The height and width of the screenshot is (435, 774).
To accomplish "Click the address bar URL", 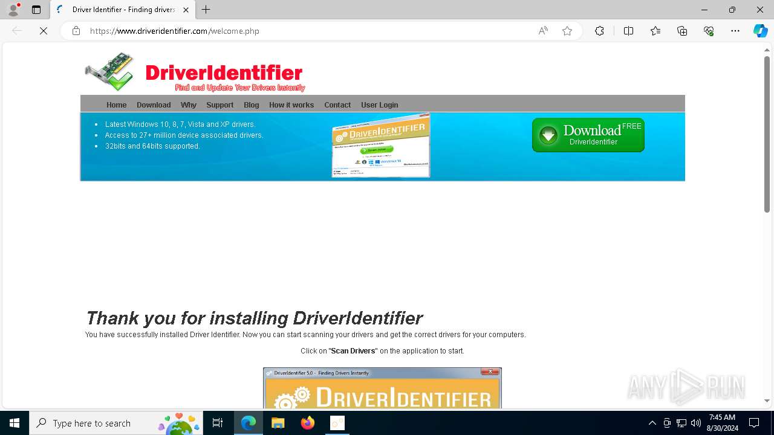I will click(175, 31).
